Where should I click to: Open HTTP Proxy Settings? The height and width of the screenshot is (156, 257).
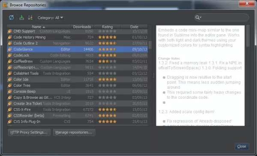tap(29, 132)
